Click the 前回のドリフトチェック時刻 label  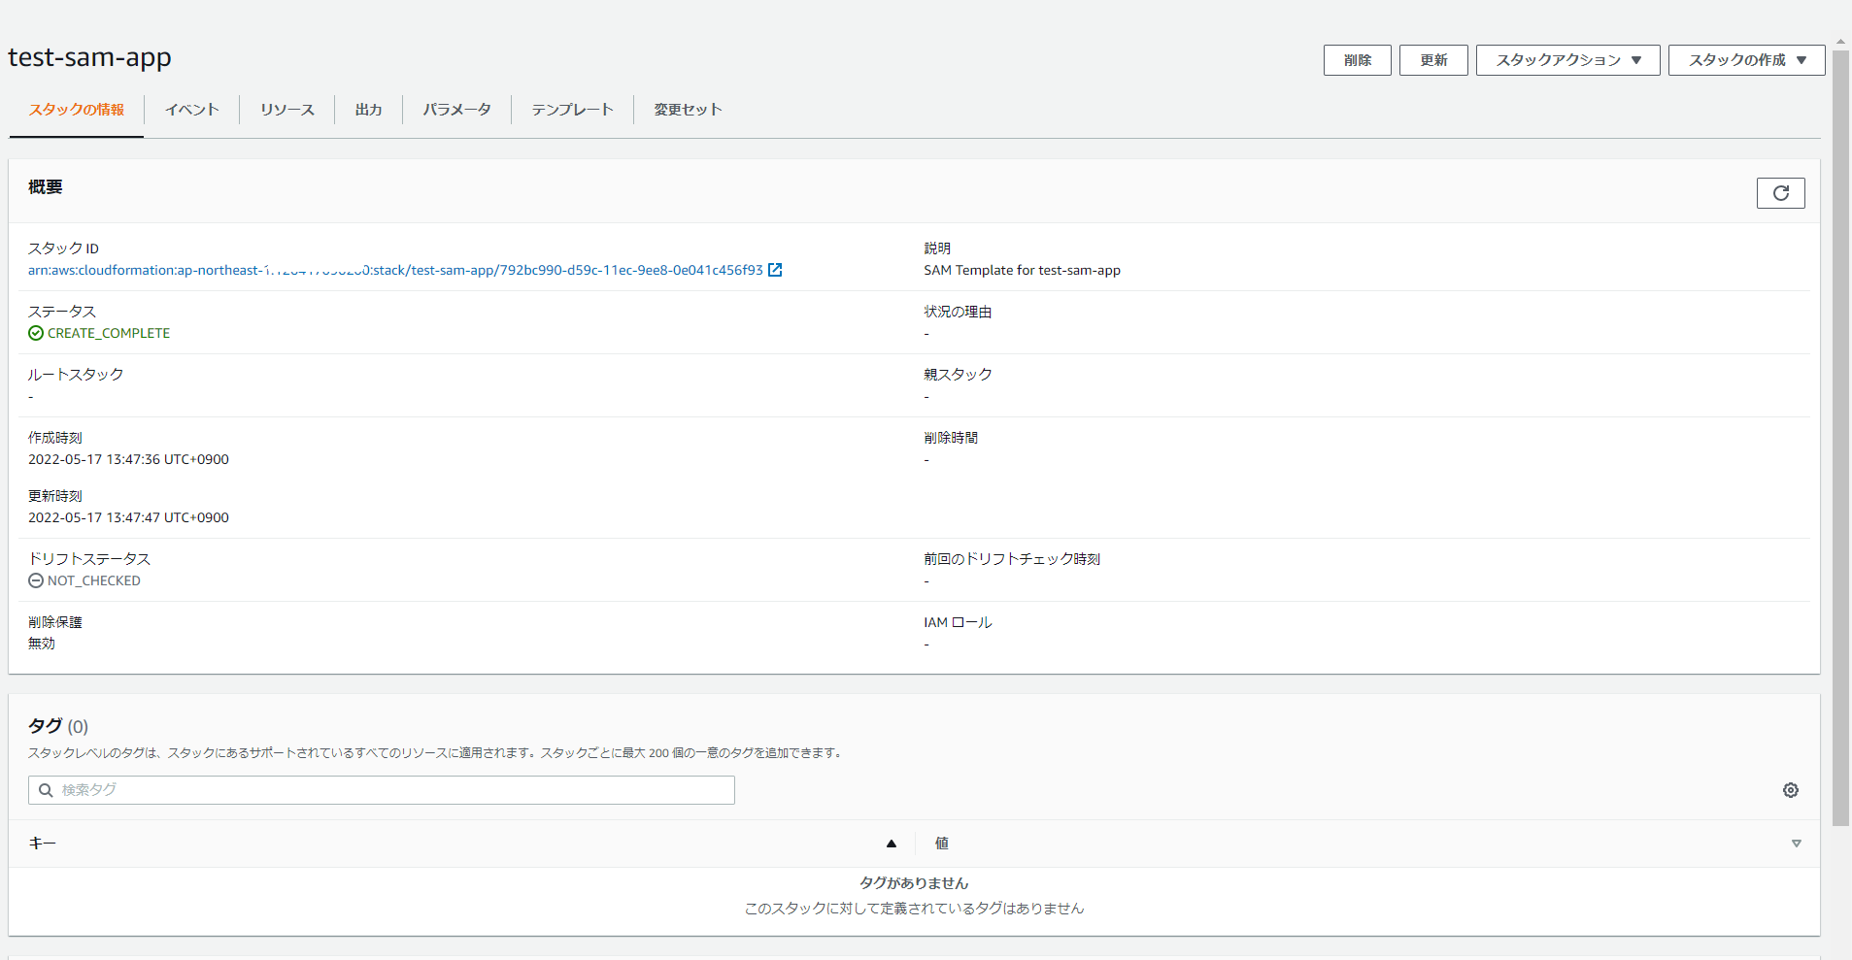(x=1012, y=559)
